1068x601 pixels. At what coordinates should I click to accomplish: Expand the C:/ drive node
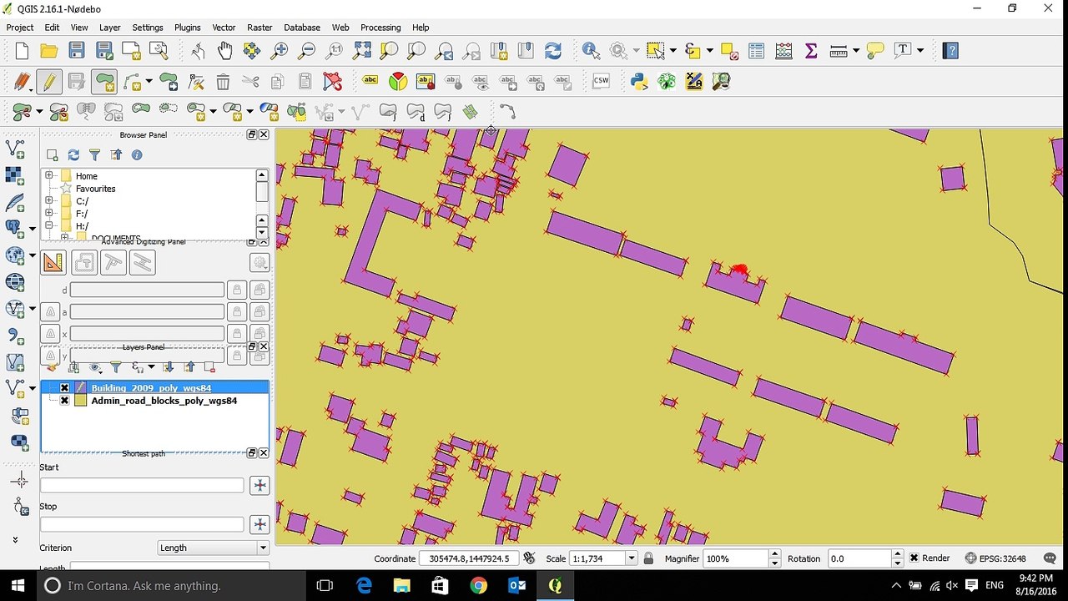tap(49, 201)
